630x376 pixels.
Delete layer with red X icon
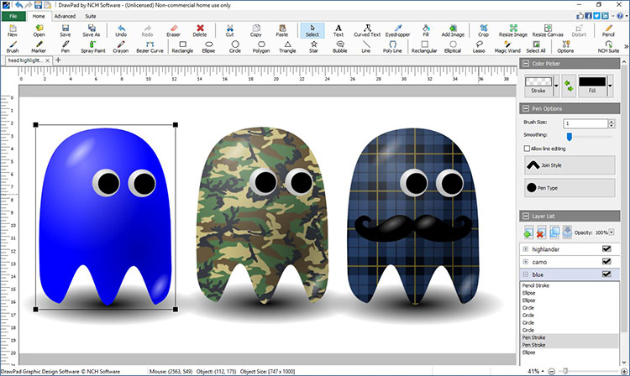543,232
